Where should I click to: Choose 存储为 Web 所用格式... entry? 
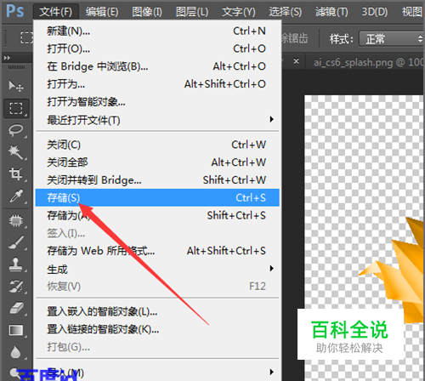pyautogui.click(x=157, y=251)
